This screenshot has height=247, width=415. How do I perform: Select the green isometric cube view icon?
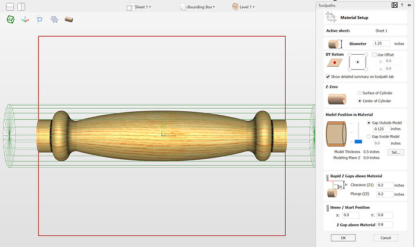coord(11,19)
